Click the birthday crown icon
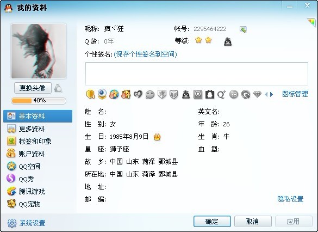 tap(157, 137)
